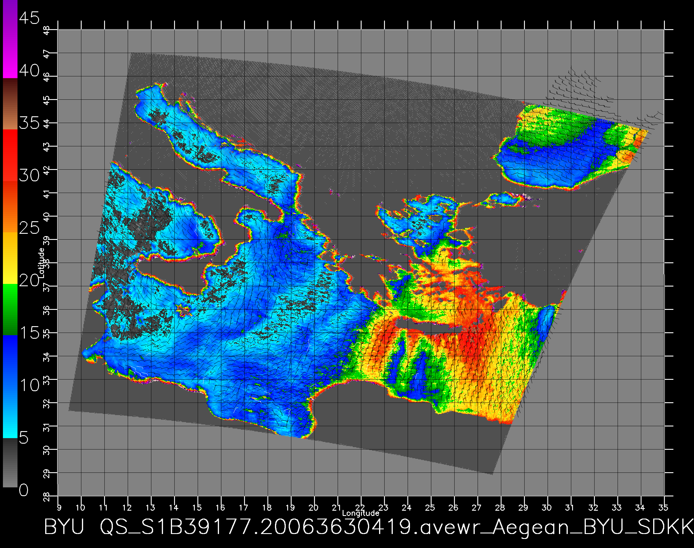Viewport: 694px width, 548px height.
Task: Click longitude axis tick label 18
Action: (267, 507)
